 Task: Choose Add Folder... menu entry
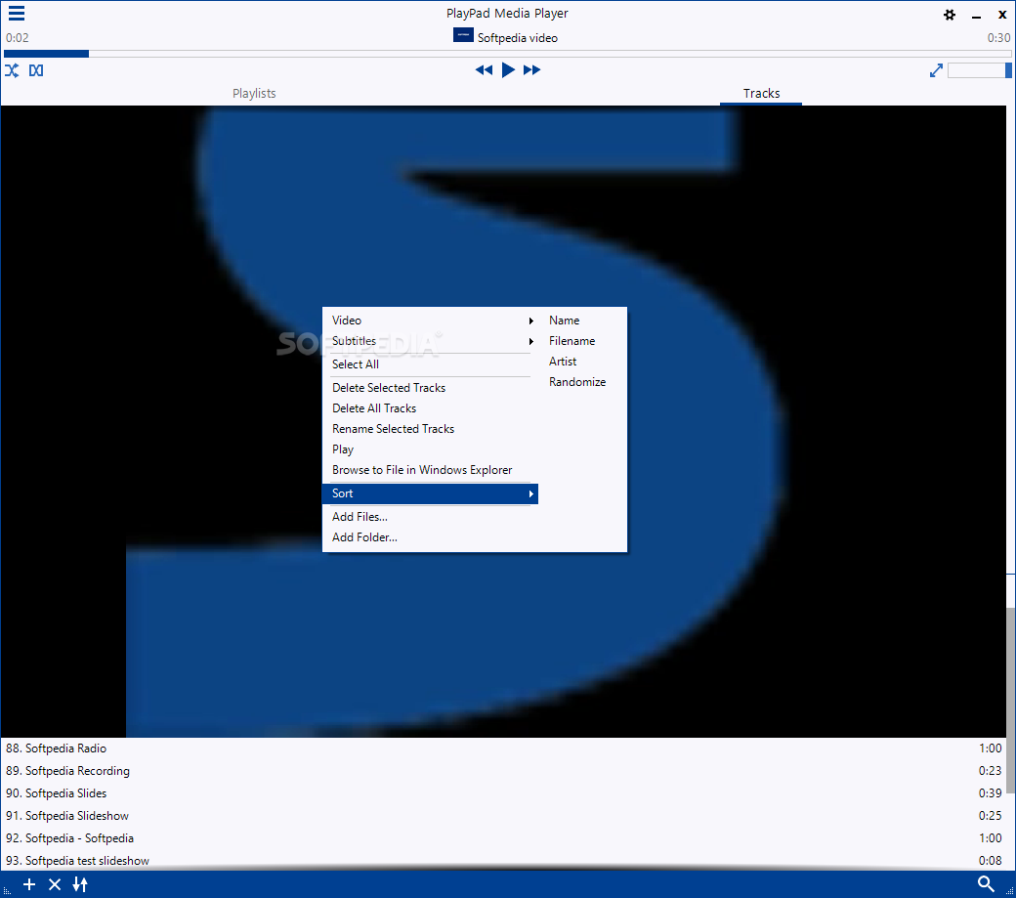(x=430, y=537)
